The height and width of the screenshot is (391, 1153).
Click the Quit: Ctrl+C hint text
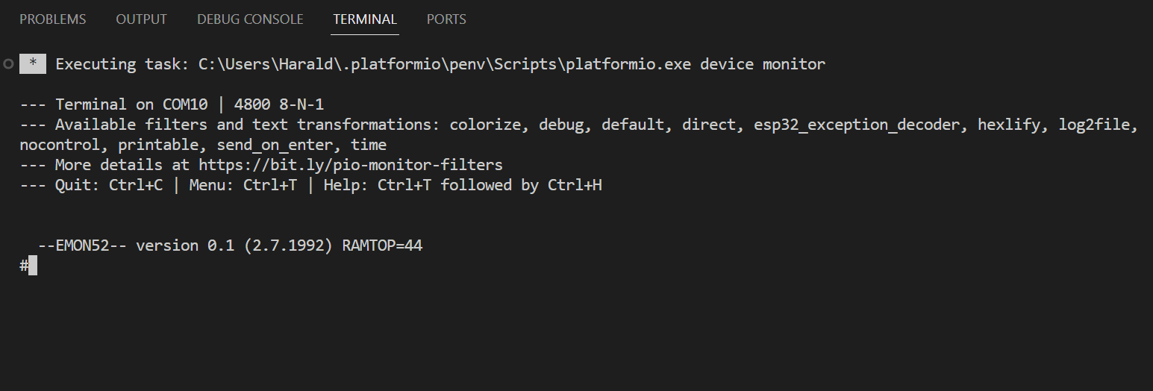click(108, 185)
